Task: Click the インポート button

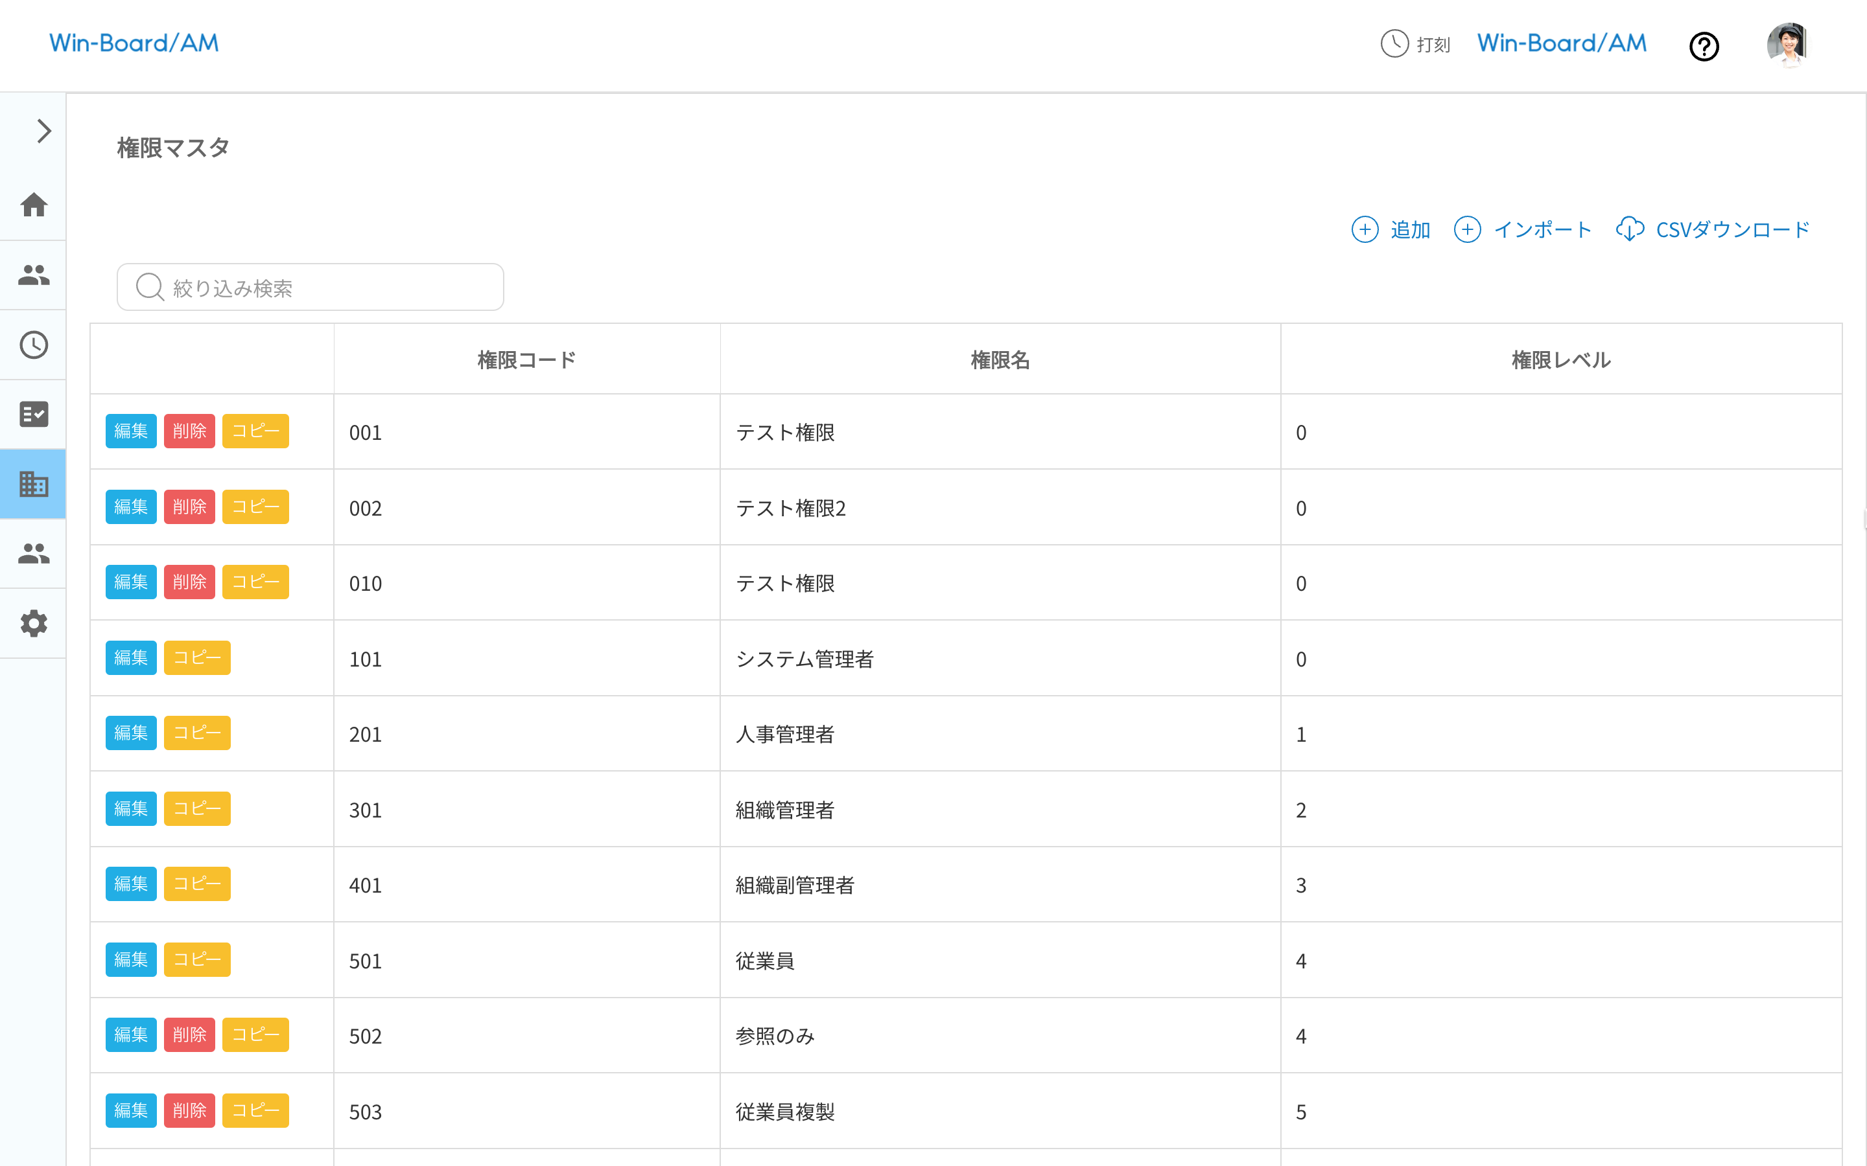Action: pyautogui.click(x=1523, y=230)
